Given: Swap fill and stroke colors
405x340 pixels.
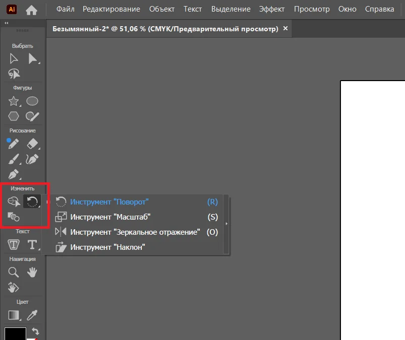Looking at the screenshot, I should [x=35, y=331].
